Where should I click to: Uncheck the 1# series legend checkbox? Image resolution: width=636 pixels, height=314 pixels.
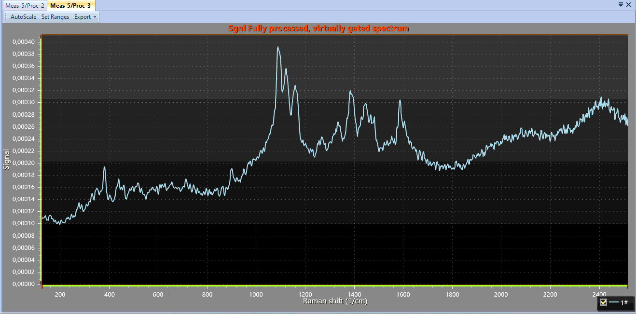[x=603, y=302]
